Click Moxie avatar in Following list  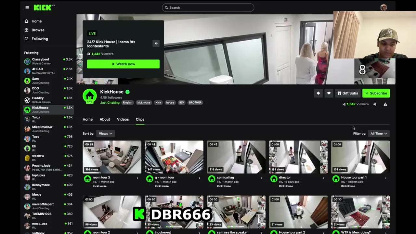tap(27, 197)
